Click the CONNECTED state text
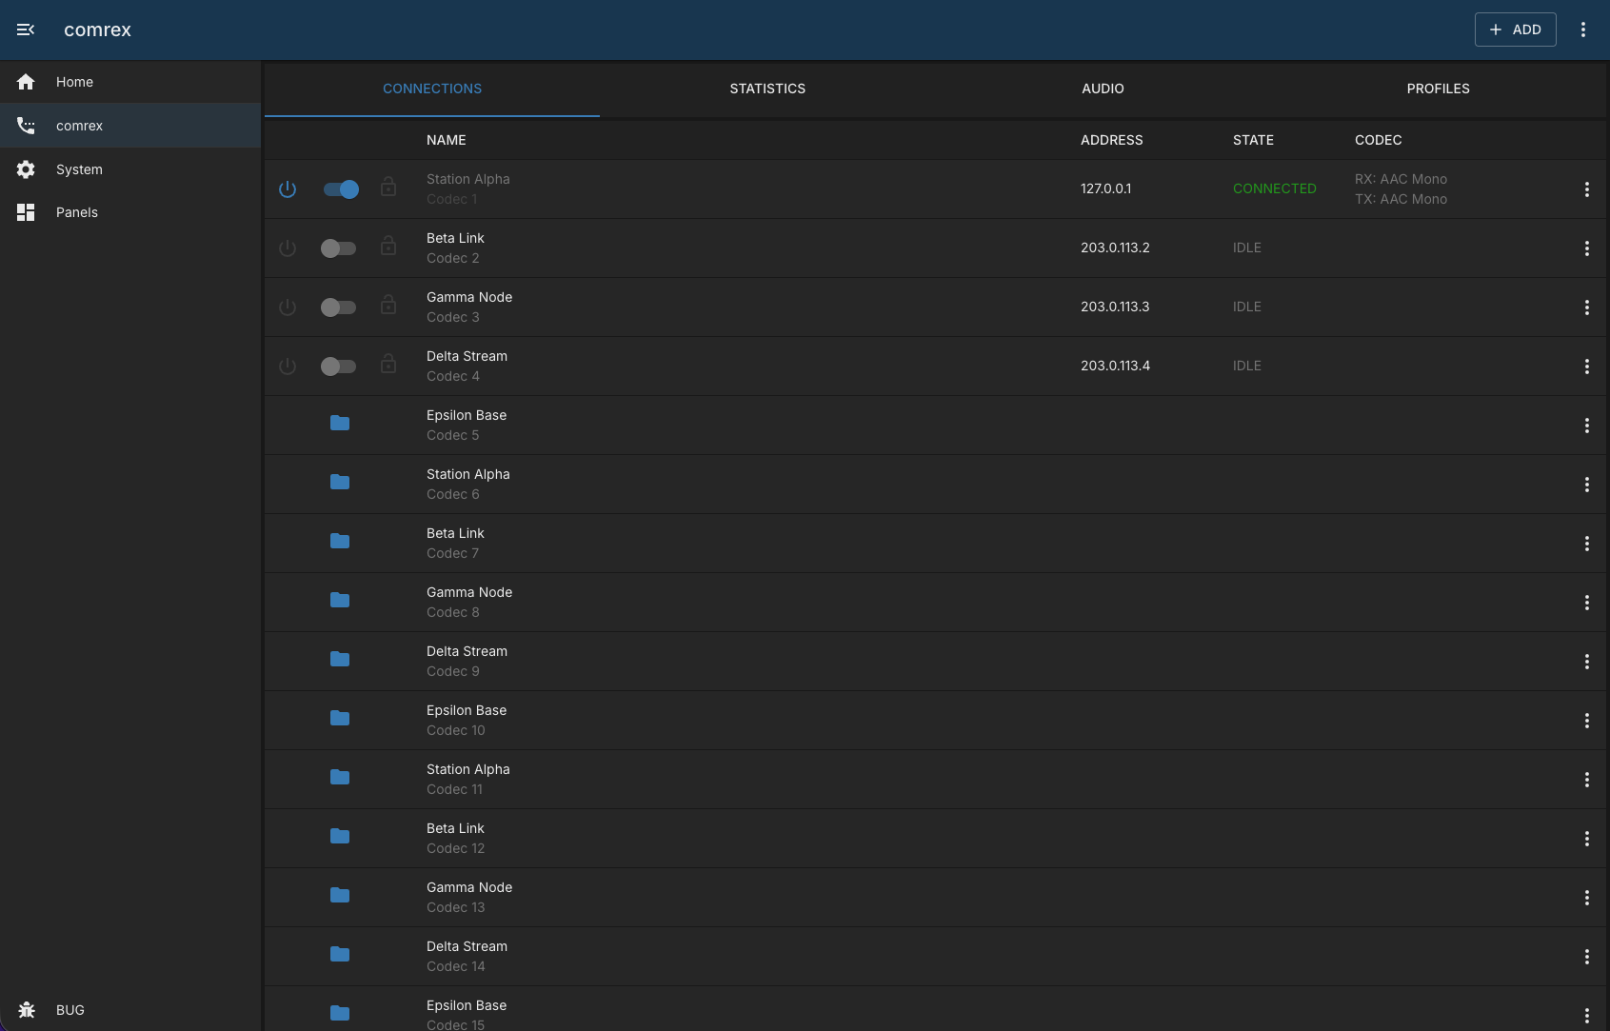The image size is (1610, 1031). coord(1274,188)
